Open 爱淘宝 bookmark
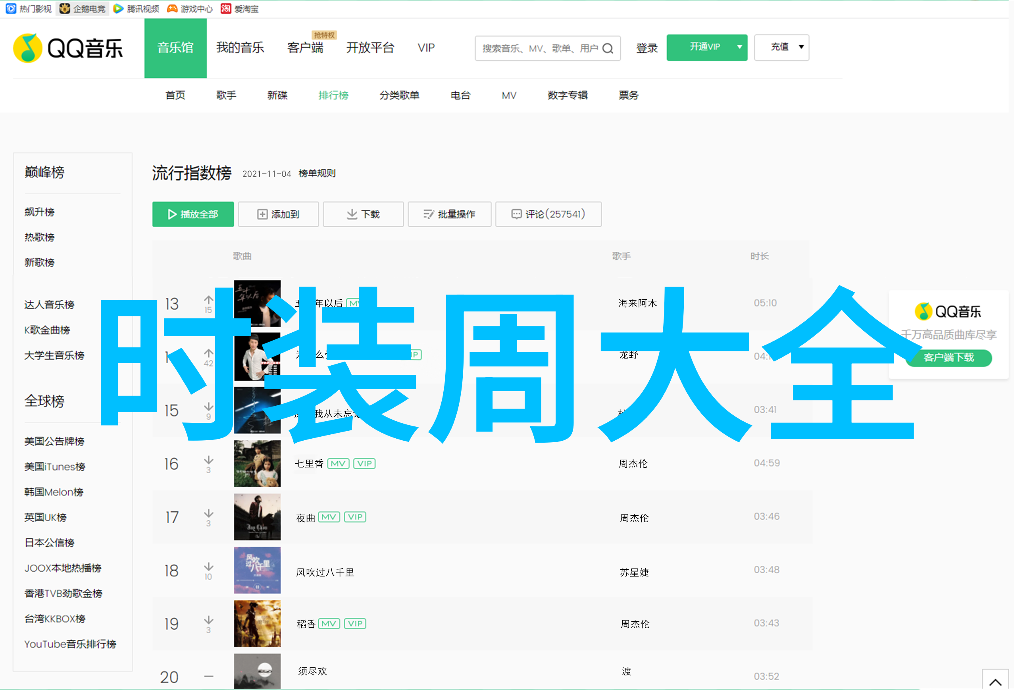The width and height of the screenshot is (1014, 690). 240,9
